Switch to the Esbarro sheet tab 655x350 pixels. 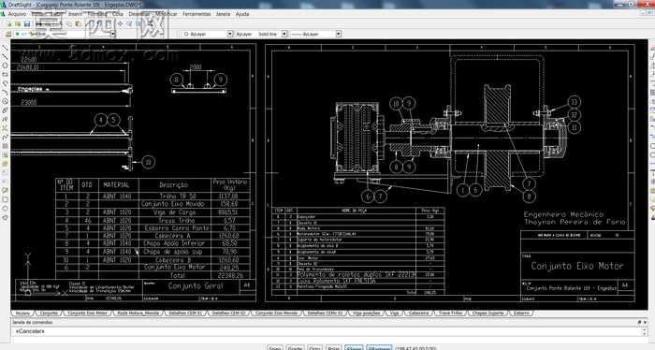(521, 313)
